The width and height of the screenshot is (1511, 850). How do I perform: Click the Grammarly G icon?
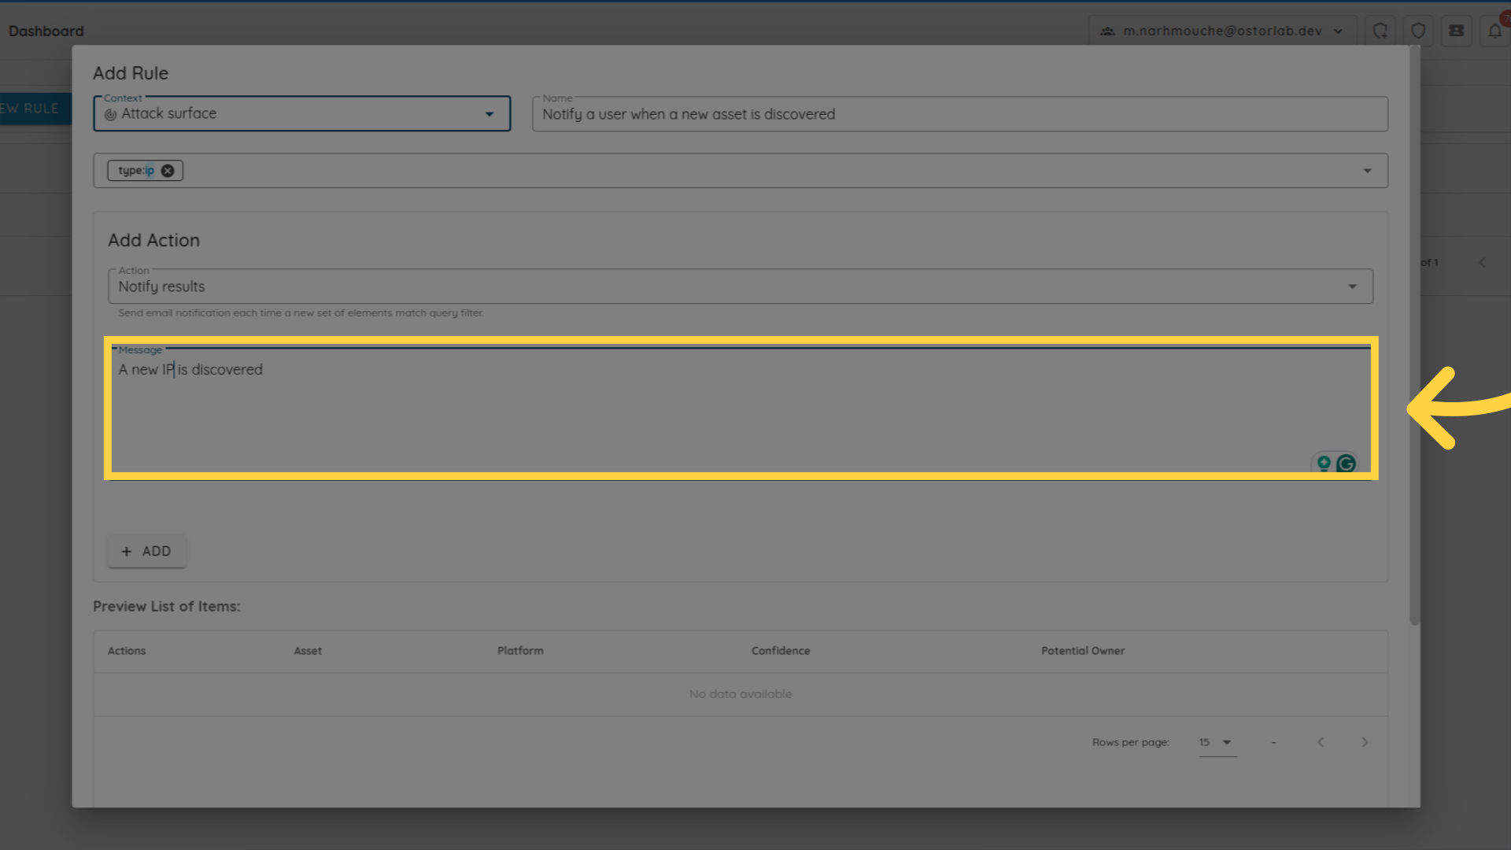coord(1346,464)
